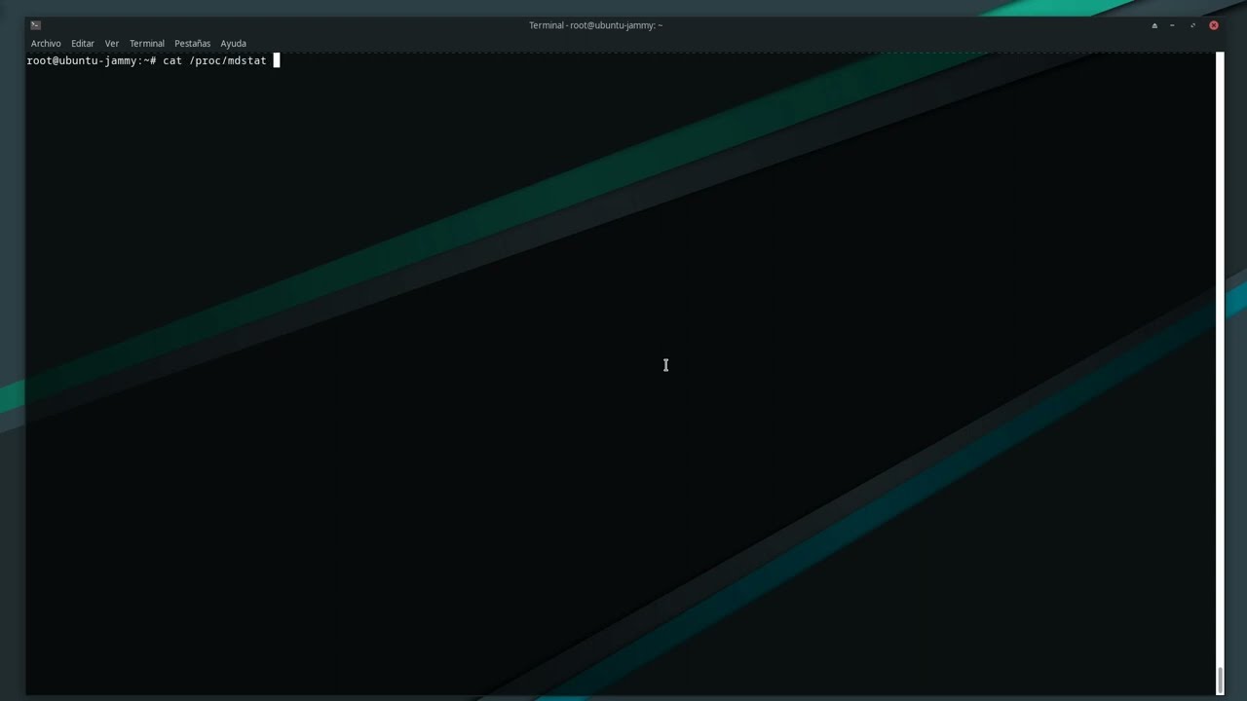This screenshot has height=701, width=1247.
Task: Minimize the terminal window
Action: tap(1173, 25)
